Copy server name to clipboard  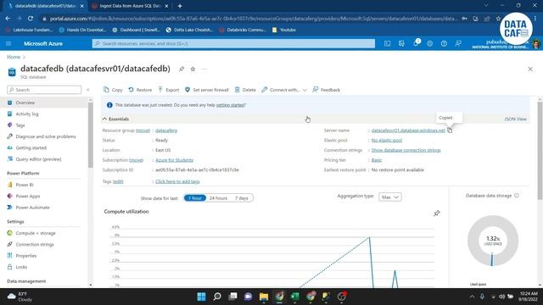tap(450, 130)
